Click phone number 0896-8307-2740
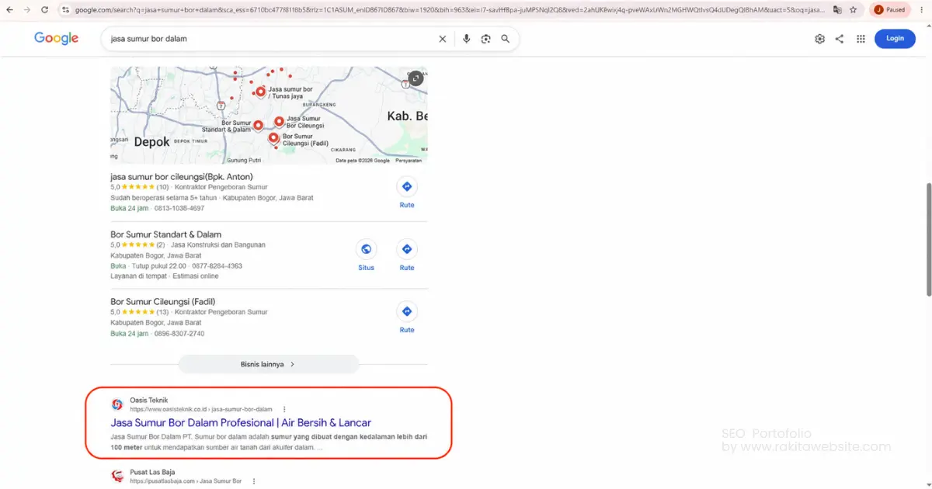Viewport: 932px width, 489px height. 179,334
